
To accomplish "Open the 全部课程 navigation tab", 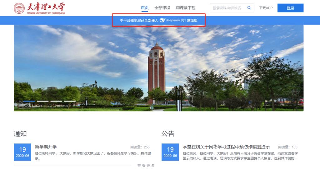I will 162,8.
